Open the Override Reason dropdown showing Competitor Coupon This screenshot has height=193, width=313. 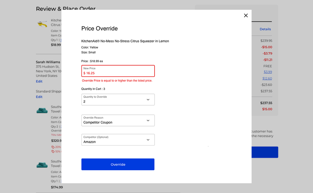point(118,120)
